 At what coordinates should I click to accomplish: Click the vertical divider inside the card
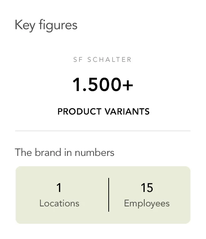(x=109, y=195)
